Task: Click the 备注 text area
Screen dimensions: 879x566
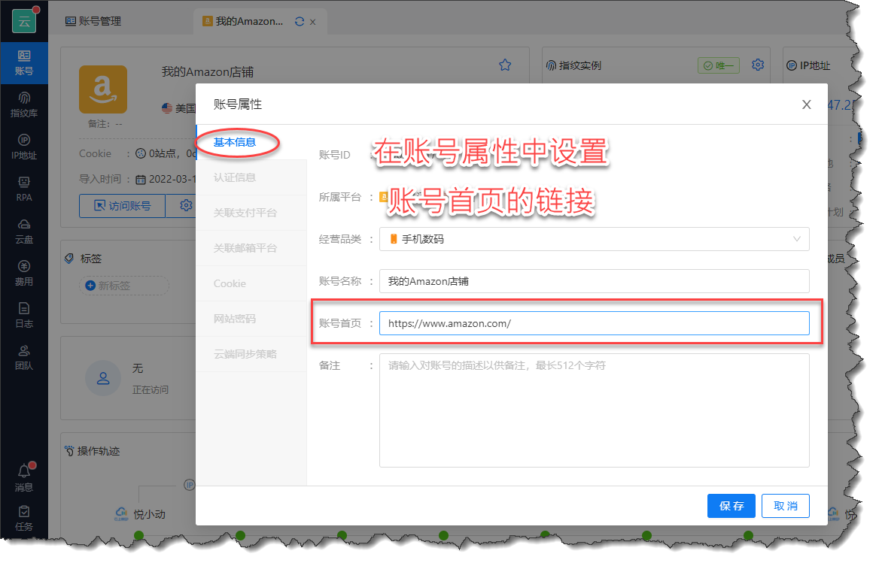Action: tap(595, 410)
